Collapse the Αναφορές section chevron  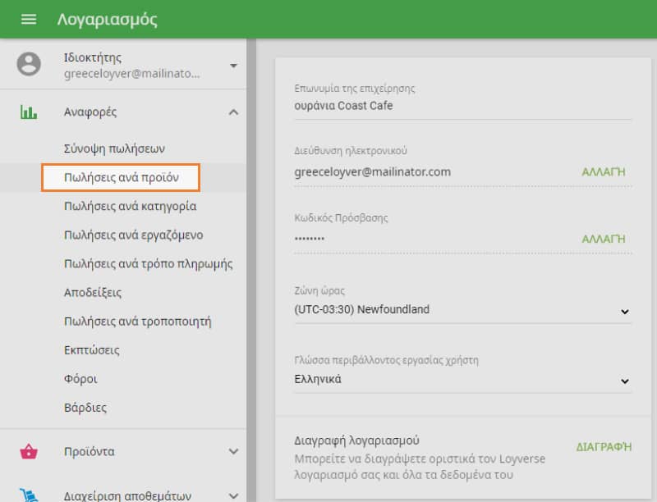click(233, 112)
